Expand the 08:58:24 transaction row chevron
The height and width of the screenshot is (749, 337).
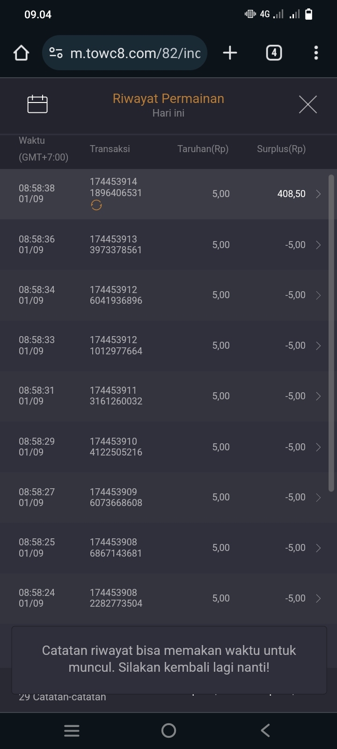318,598
